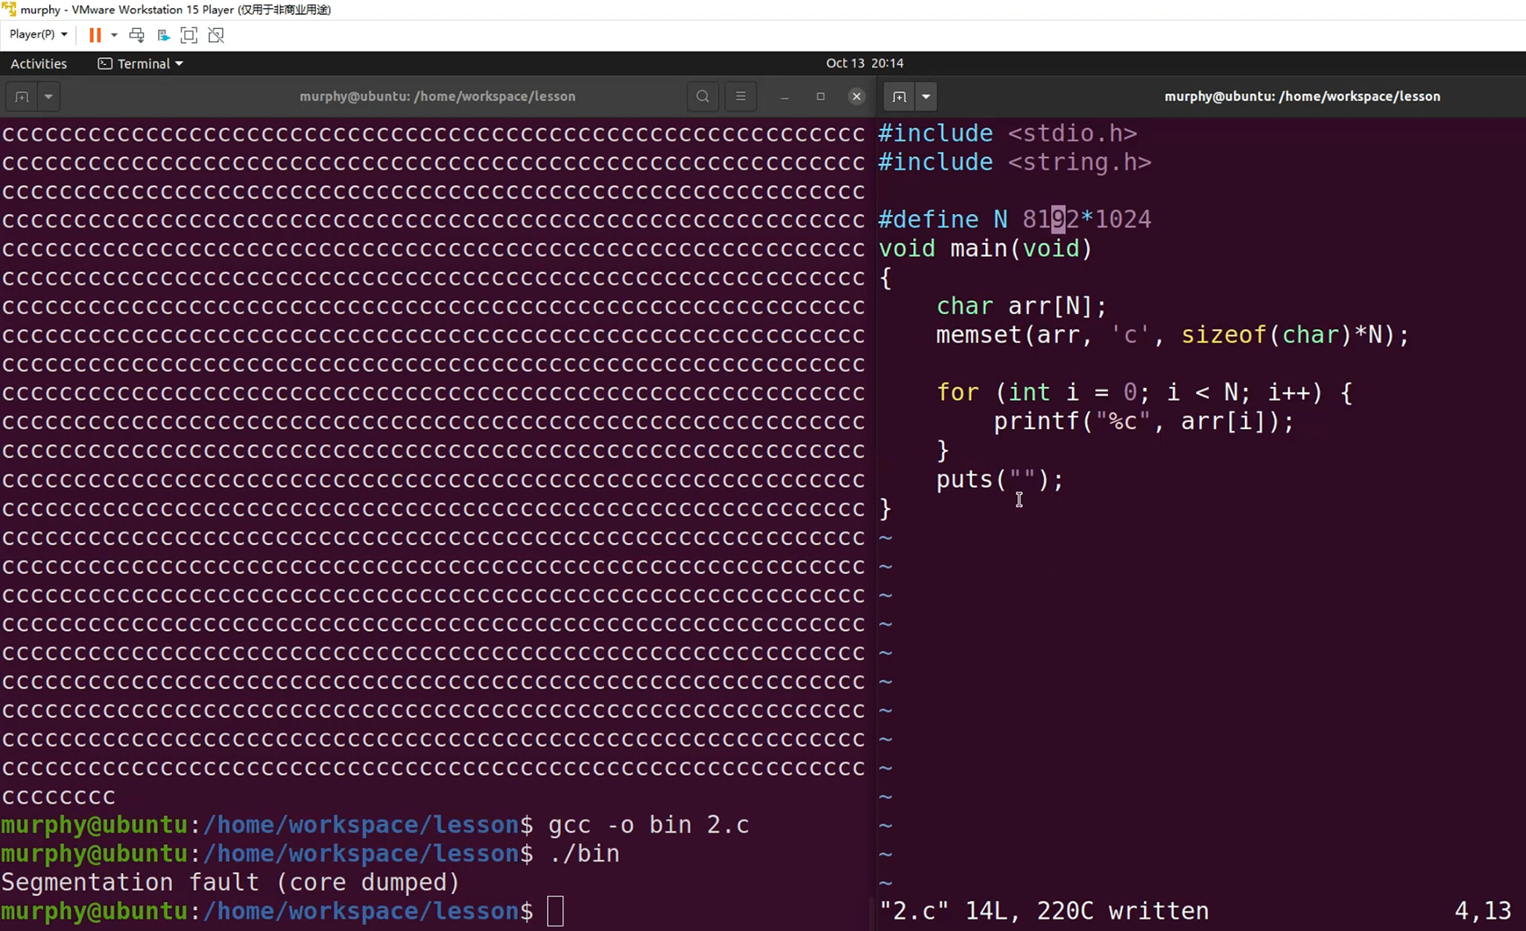Open the clock showing Oct 13 20:14
1526x931 pixels.
pos(864,63)
